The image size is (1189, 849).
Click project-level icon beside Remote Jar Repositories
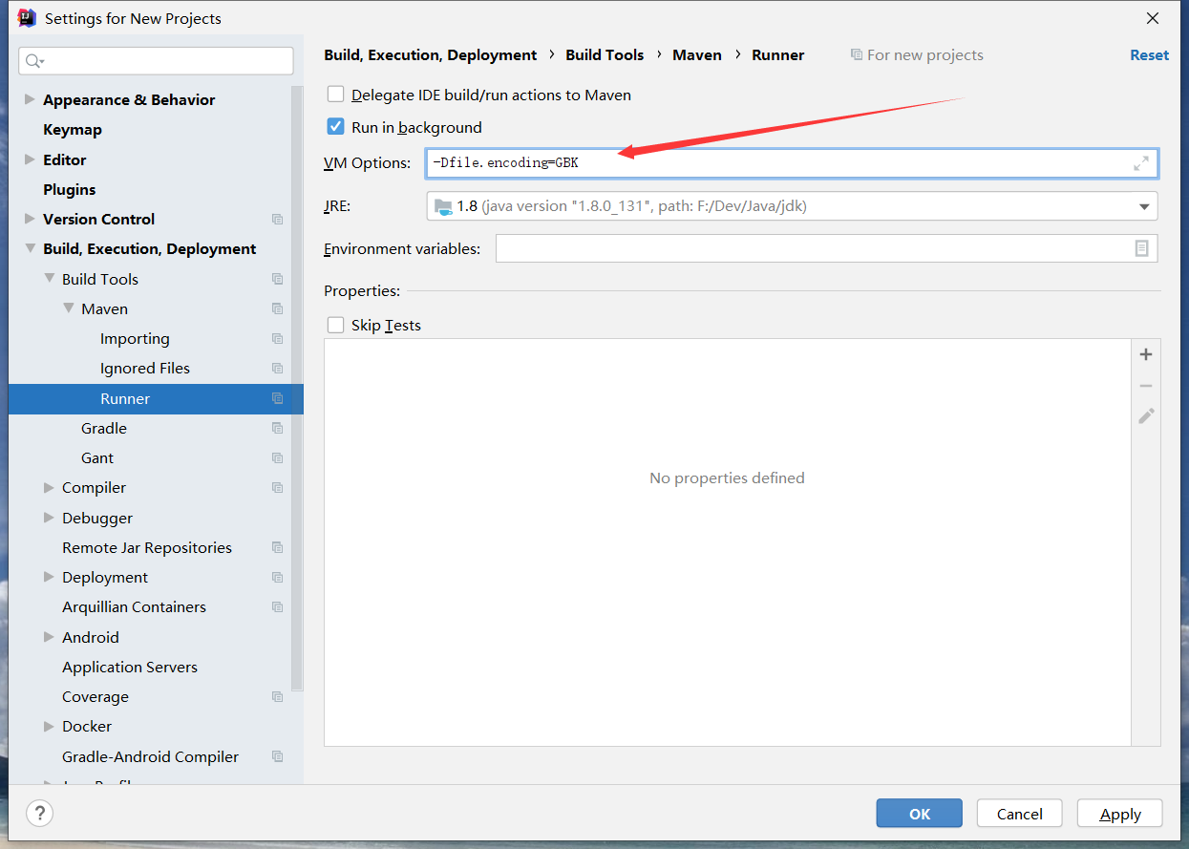click(x=277, y=547)
